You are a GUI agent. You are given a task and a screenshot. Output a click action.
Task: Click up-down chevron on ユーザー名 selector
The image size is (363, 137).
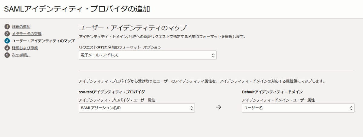[351, 108]
